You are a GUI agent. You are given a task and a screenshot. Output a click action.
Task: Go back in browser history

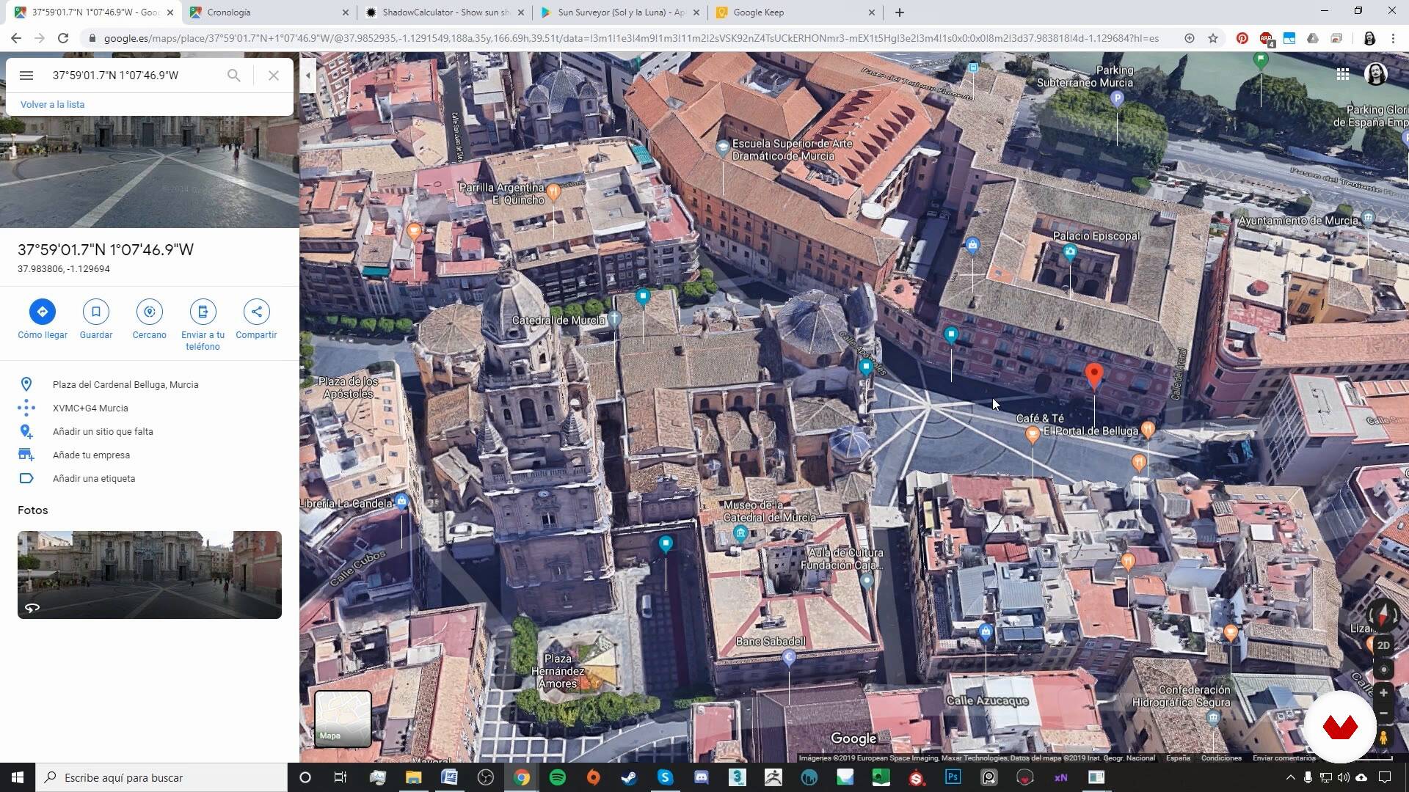tap(16, 38)
